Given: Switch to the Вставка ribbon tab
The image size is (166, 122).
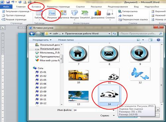Looking at the screenshot, I should tap(36, 7).
